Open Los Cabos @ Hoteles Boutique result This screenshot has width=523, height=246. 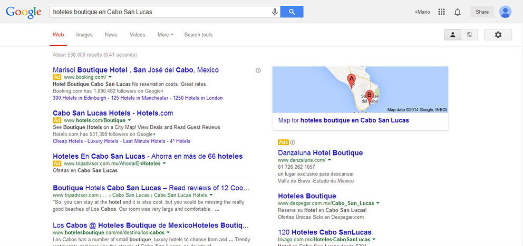[x=151, y=225]
